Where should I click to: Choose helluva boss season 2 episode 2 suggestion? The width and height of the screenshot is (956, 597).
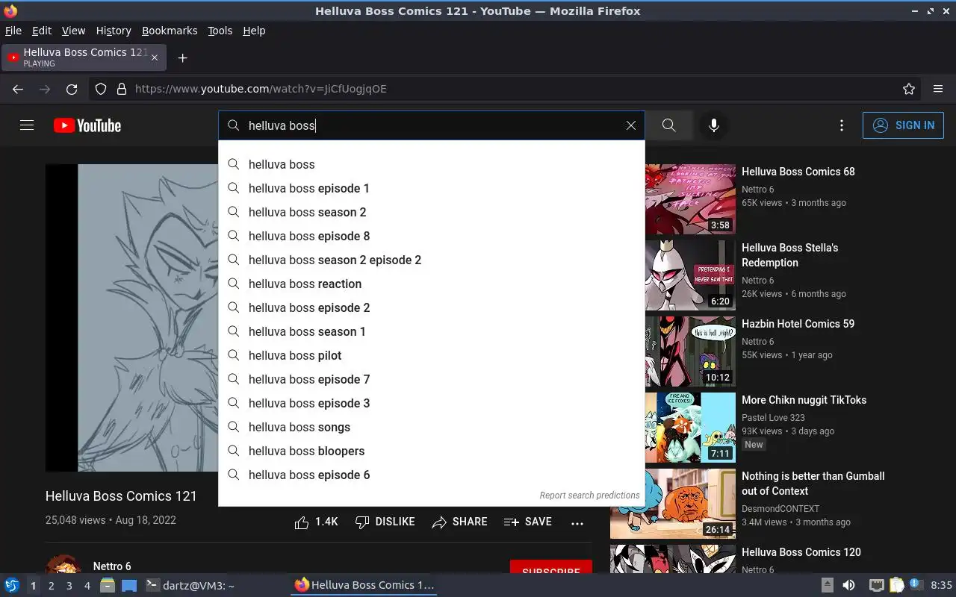coord(432,260)
